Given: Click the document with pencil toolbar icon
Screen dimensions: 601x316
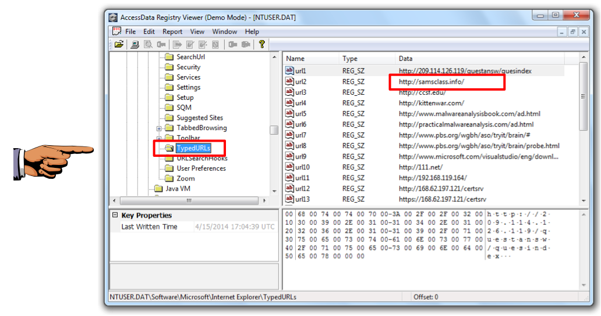Looking at the screenshot, I should point(190,44).
